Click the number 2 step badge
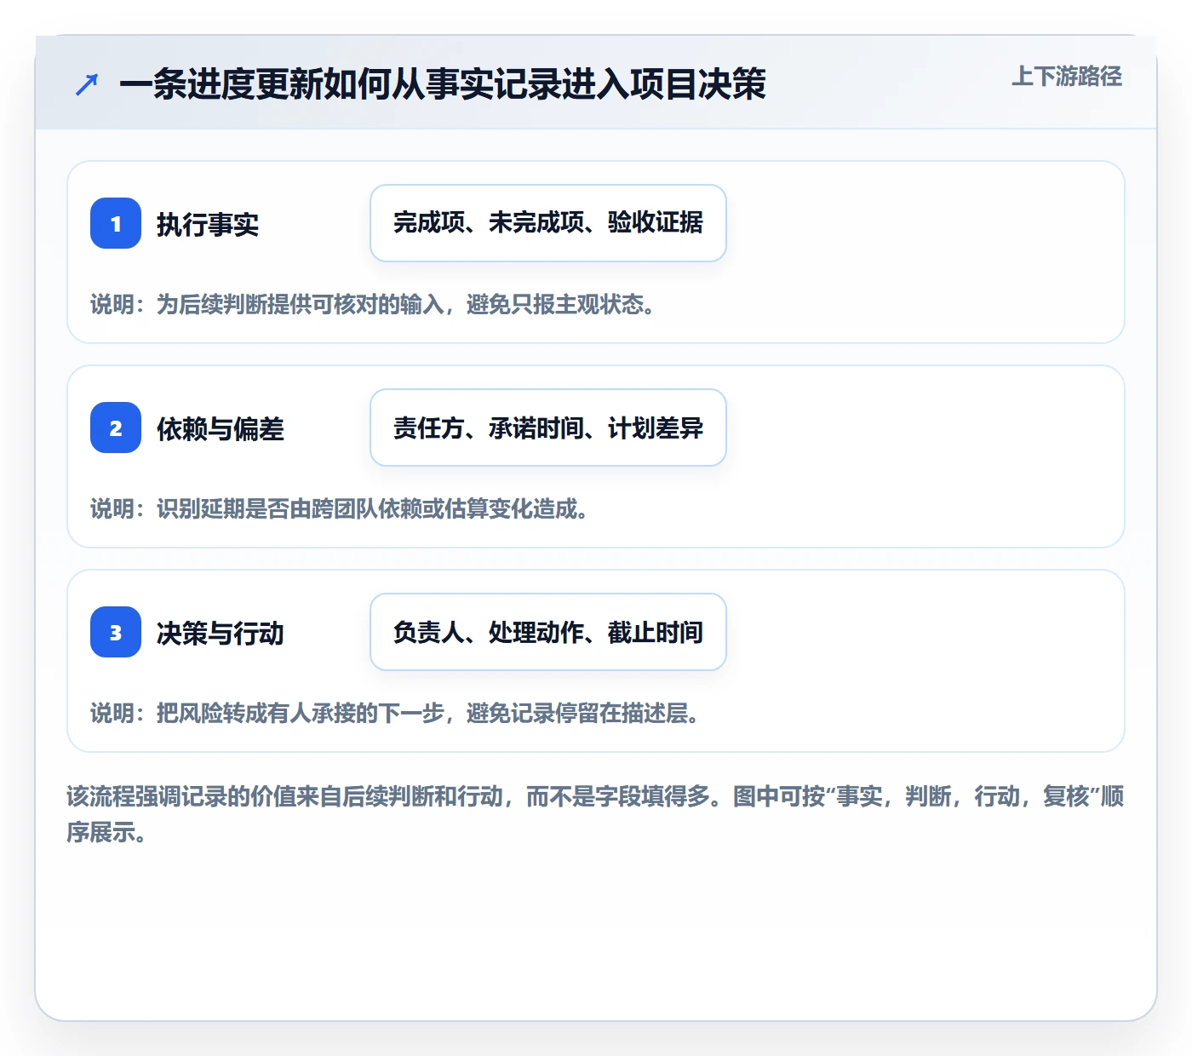1192x1056 pixels. click(x=116, y=428)
